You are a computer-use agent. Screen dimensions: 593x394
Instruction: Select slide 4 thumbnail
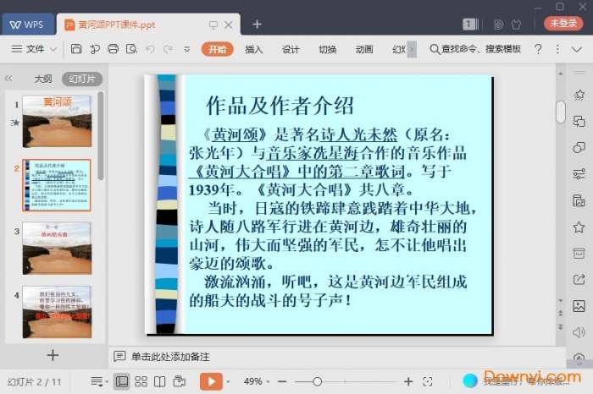coord(57,312)
